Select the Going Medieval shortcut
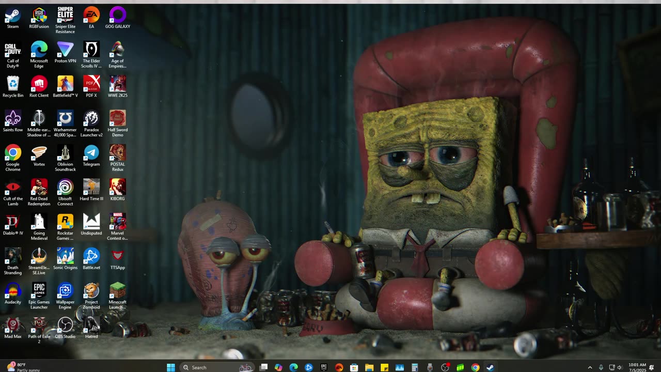This screenshot has height=372, width=661. [x=39, y=227]
